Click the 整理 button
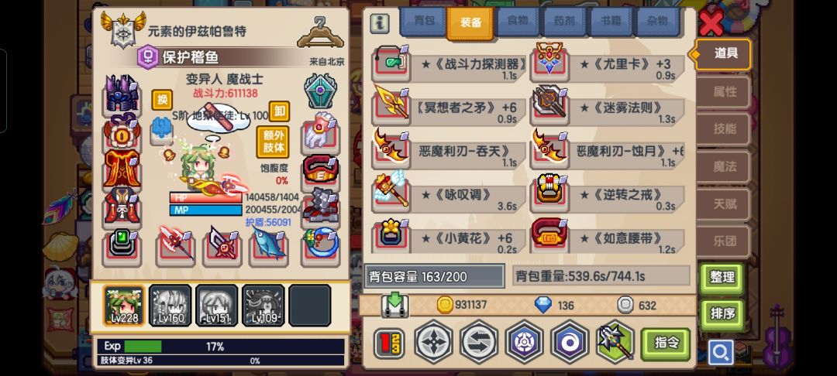 point(722,278)
